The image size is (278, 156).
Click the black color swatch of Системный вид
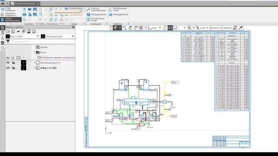tap(23, 62)
